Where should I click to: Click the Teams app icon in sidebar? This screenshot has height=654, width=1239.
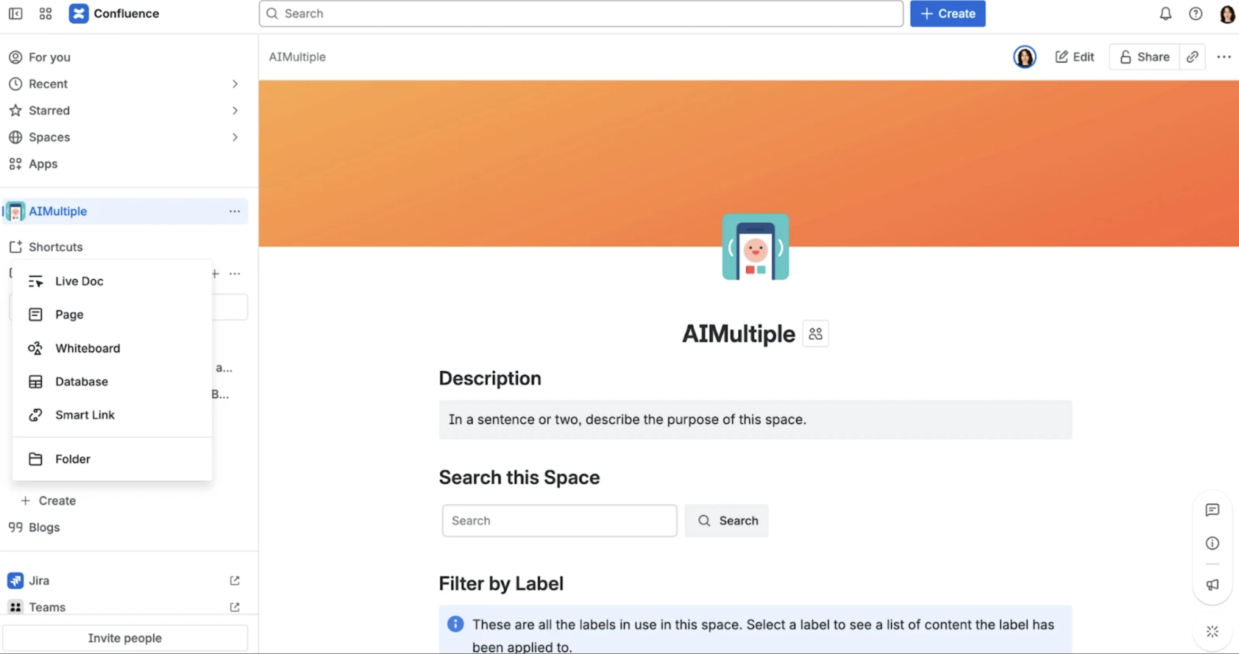click(15, 607)
